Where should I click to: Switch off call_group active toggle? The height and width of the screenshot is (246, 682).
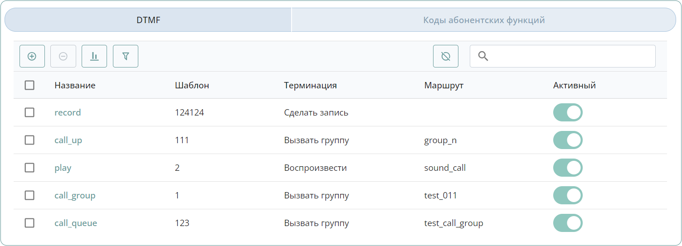pos(568,195)
